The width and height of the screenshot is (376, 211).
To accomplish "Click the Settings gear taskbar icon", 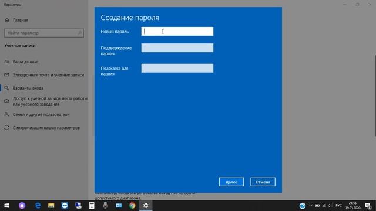I will tap(146, 206).
